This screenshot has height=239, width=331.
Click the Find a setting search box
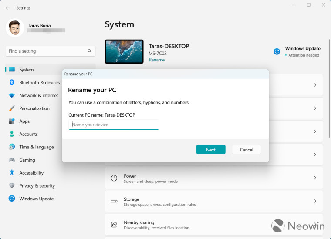[x=51, y=51]
